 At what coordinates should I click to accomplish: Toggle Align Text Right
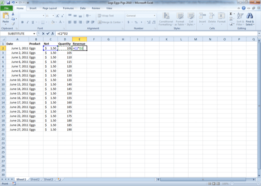[x=80, y=22]
